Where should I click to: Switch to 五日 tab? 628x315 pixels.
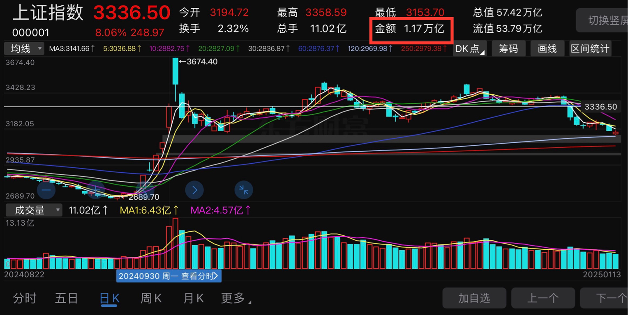click(x=67, y=298)
